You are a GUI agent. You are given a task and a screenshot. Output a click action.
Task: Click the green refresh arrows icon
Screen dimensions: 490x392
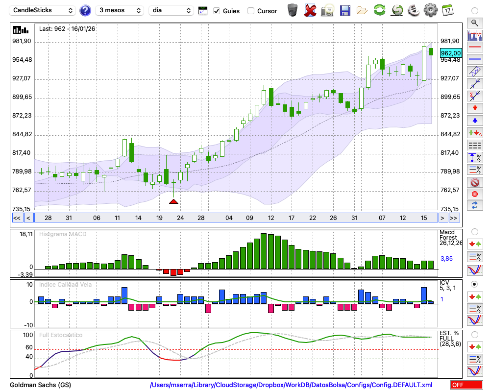[379, 10]
